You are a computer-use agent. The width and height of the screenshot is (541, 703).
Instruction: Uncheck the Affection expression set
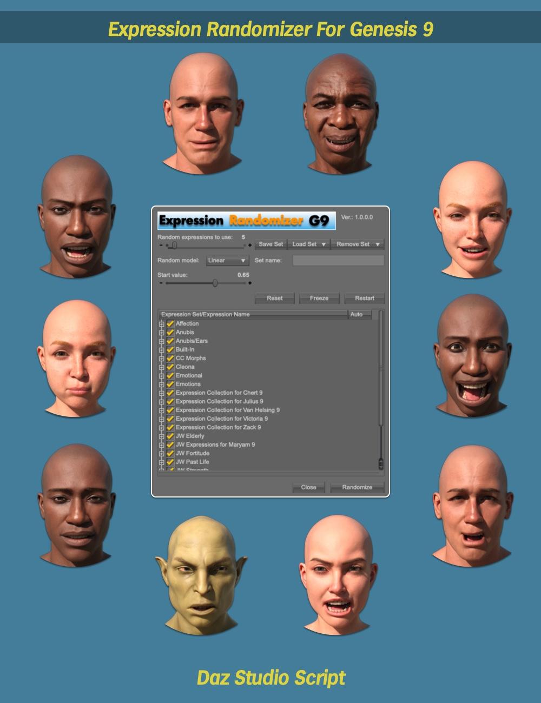(x=169, y=323)
